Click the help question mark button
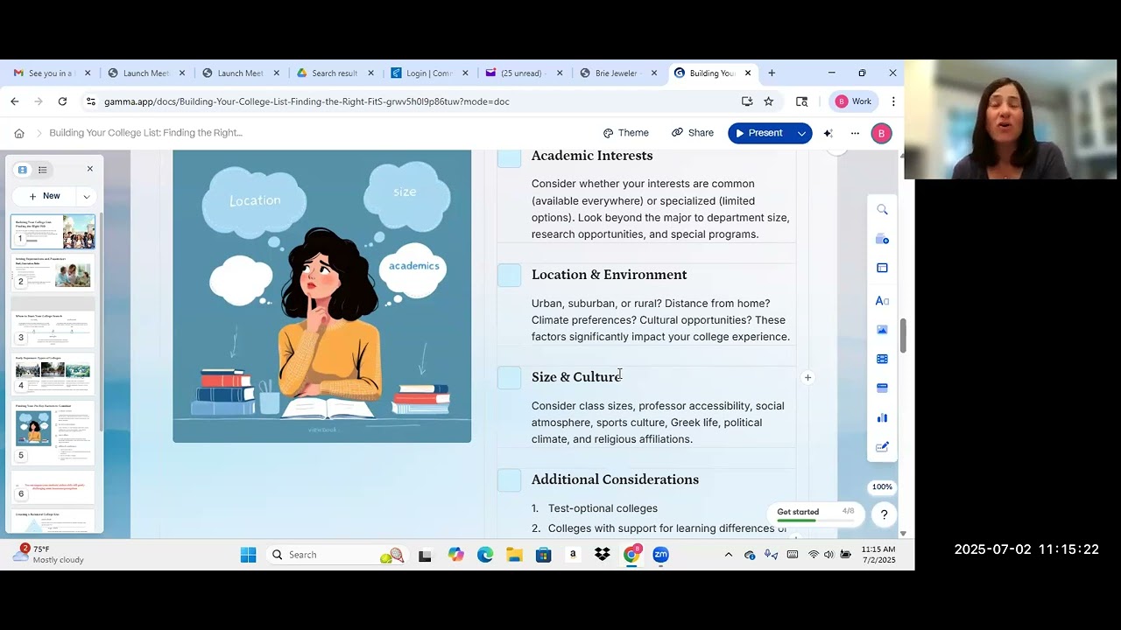 tap(884, 514)
